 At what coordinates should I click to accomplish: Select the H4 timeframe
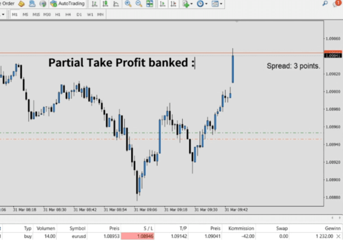pos(68,14)
